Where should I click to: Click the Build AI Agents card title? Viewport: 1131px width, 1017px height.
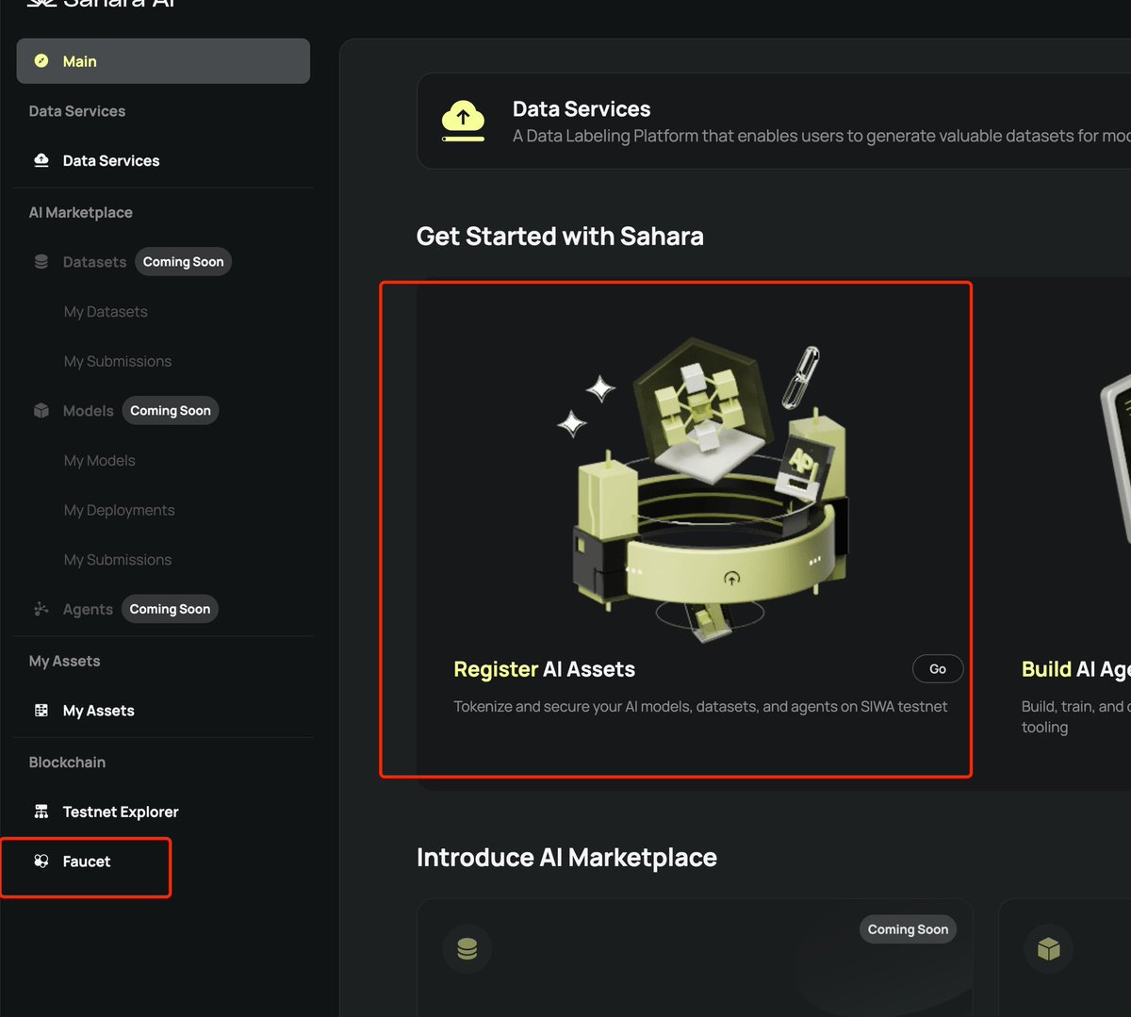coord(1075,669)
